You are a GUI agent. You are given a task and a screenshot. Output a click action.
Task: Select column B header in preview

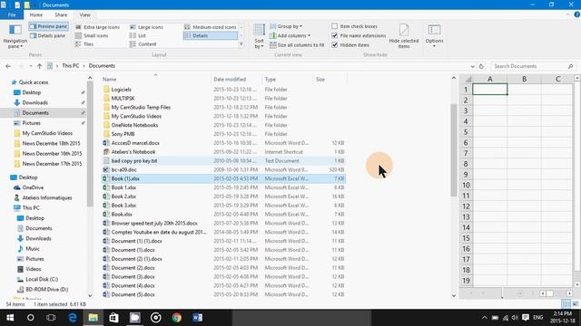point(524,79)
